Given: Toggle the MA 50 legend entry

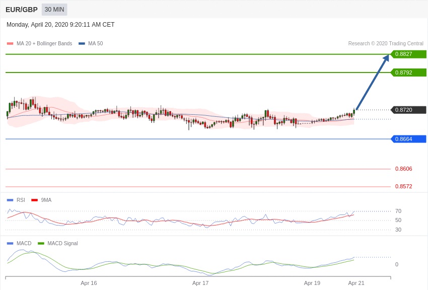Looking at the screenshot, I should tap(91, 43).
